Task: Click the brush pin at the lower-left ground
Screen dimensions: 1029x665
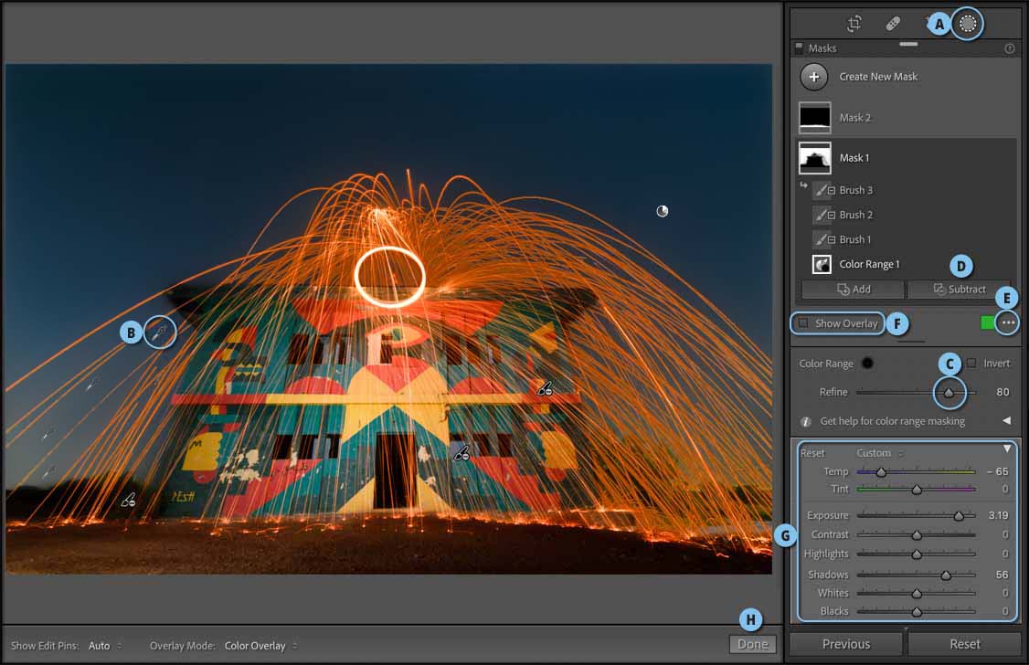Action: [128, 501]
